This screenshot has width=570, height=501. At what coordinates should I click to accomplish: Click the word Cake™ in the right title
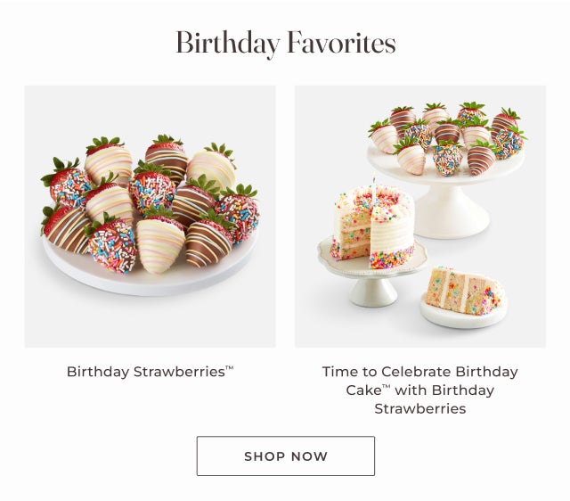[368, 390]
